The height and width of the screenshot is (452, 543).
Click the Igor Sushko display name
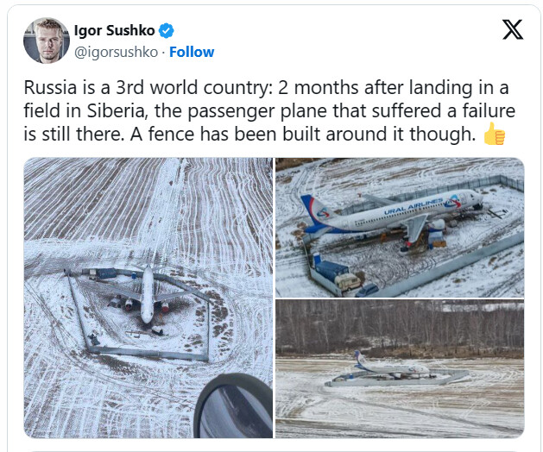[x=114, y=30]
